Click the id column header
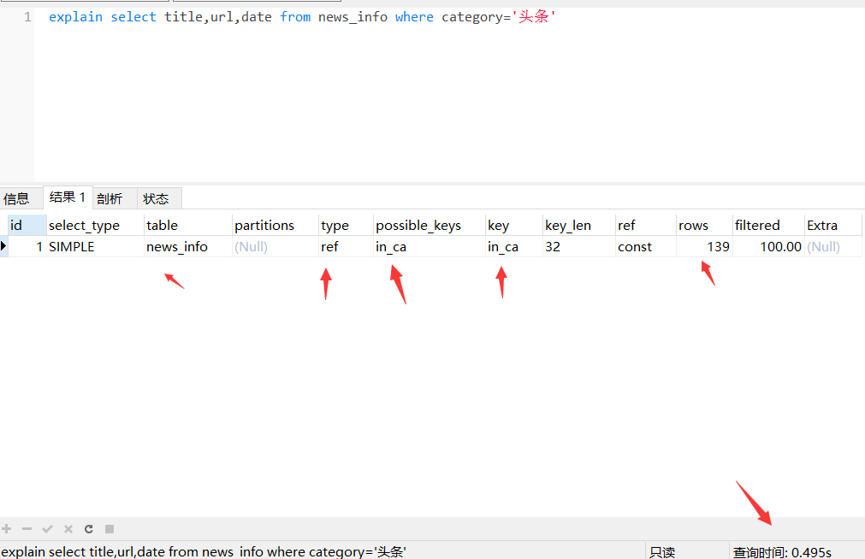Viewport: 865px width, 559px height. [27, 225]
